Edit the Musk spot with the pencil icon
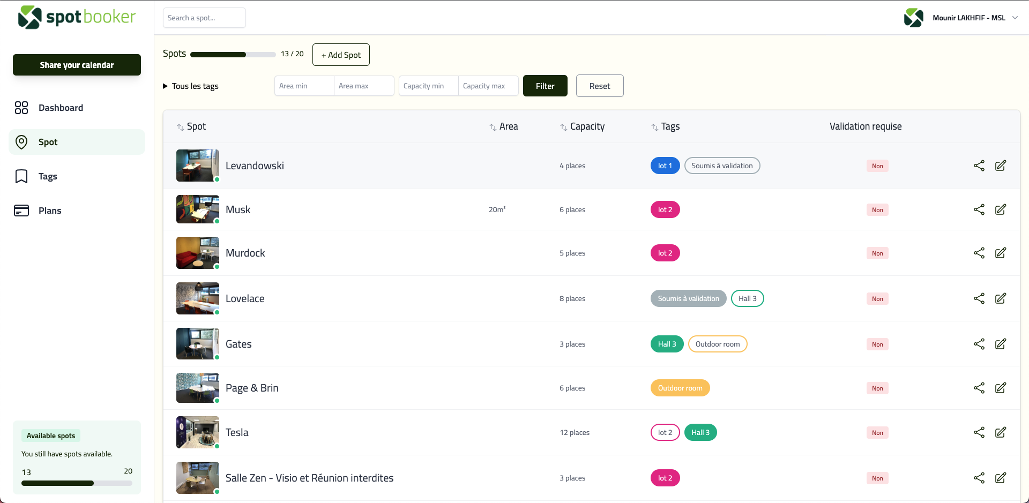This screenshot has width=1029, height=503. point(1001,209)
